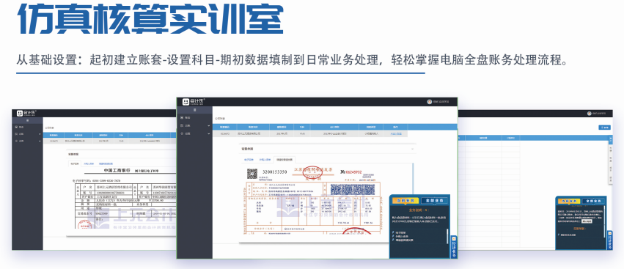Expand second sidebar item arrow in left window

[40, 134]
